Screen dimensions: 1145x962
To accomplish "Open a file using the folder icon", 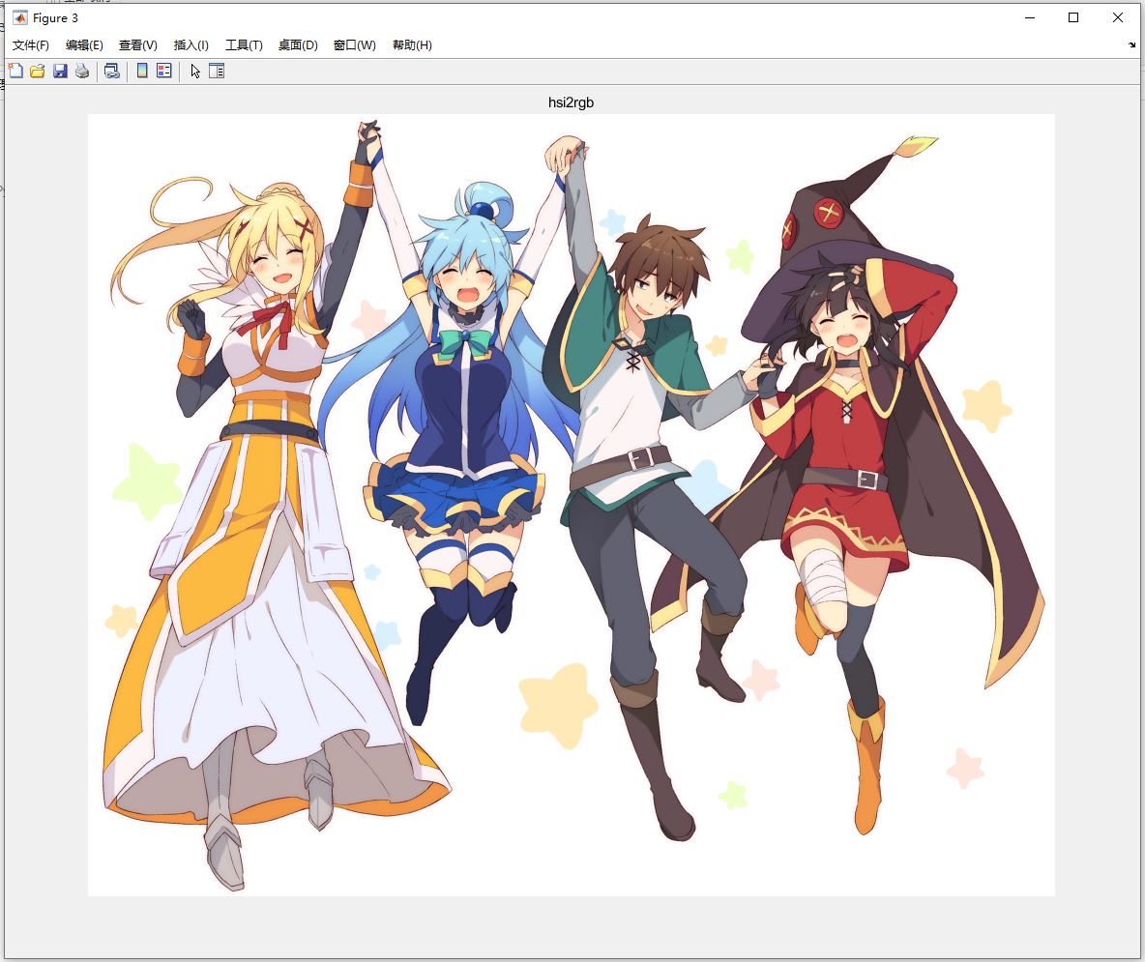I will click(x=38, y=71).
